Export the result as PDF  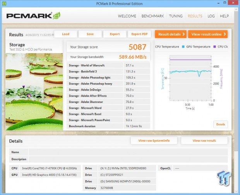[x=139, y=34]
